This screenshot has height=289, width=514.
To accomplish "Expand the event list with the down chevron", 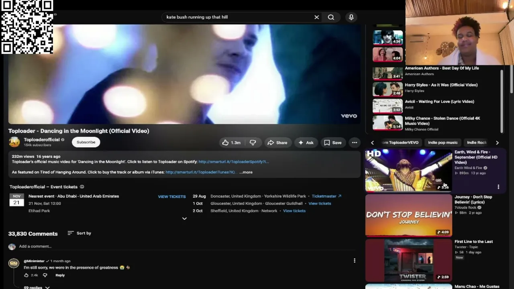I will (x=184, y=219).
